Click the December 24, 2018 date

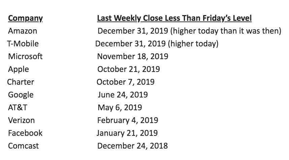[132, 146]
